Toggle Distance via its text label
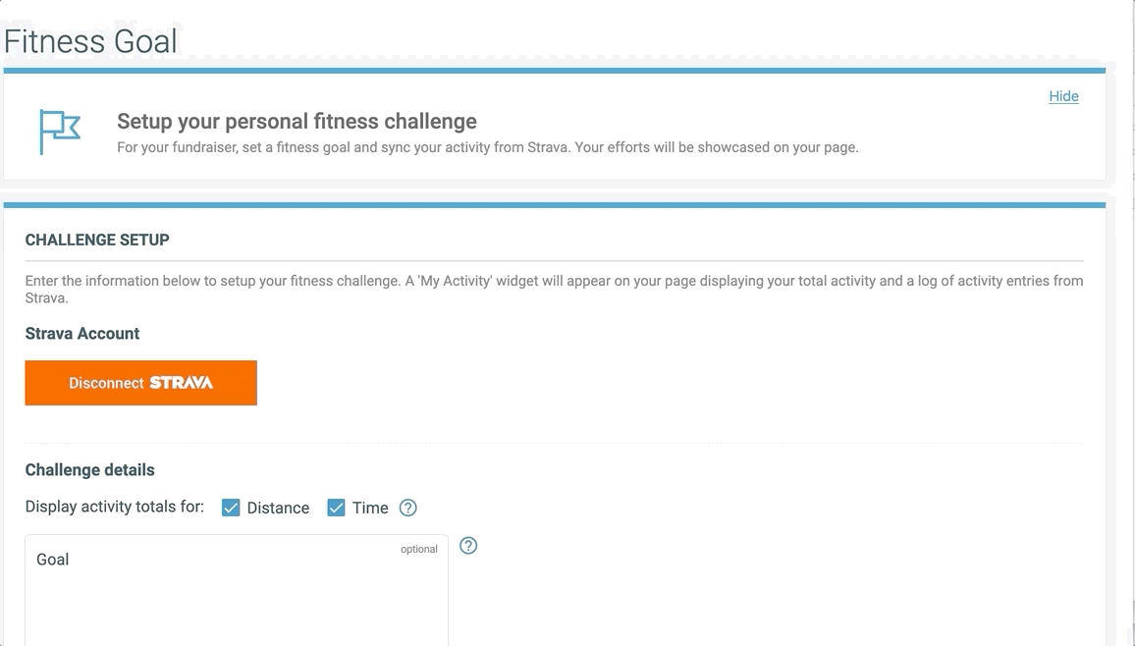This screenshot has height=646, width=1135. [x=278, y=508]
